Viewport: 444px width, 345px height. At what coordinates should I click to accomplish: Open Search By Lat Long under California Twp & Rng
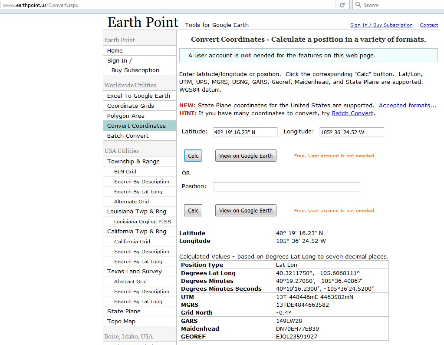pos(140,262)
